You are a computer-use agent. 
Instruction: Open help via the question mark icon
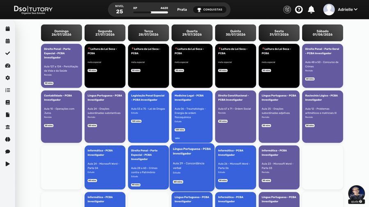(299, 9)
